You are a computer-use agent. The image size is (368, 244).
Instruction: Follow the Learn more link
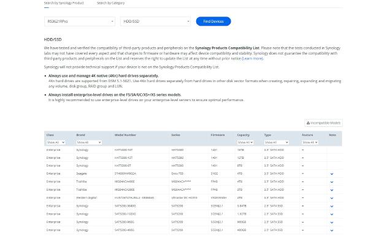tap(253, 58)
